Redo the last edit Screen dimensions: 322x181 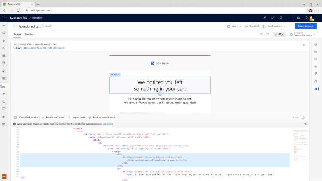(268, 35)
